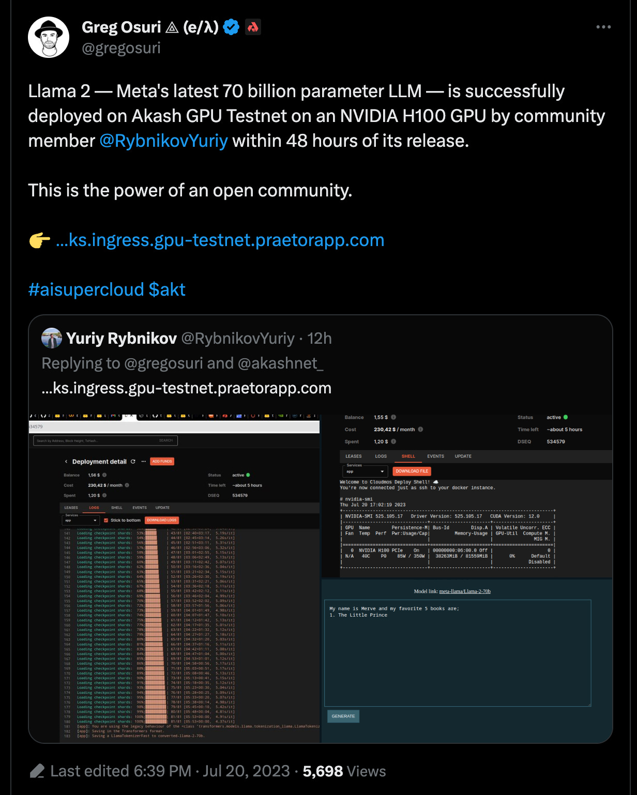The width and height of the screenshot is (637, 795).
Task: Expand Services app dropdown beside DOWNLOAD FILE
Action: click(x=365, y=471)
